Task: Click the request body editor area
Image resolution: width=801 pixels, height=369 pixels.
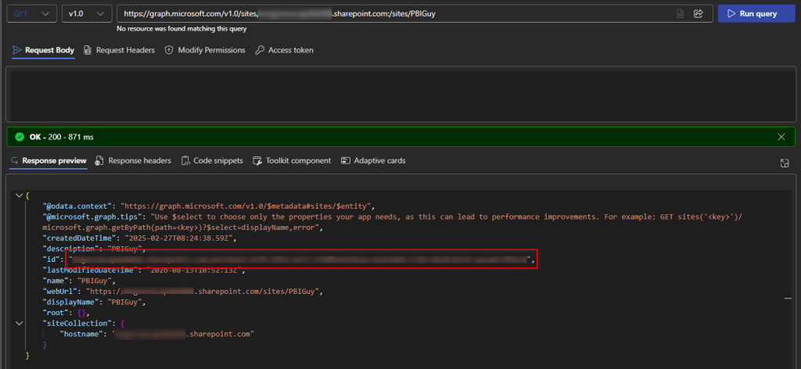Action: pyautogui.click(x=400, y=96)
